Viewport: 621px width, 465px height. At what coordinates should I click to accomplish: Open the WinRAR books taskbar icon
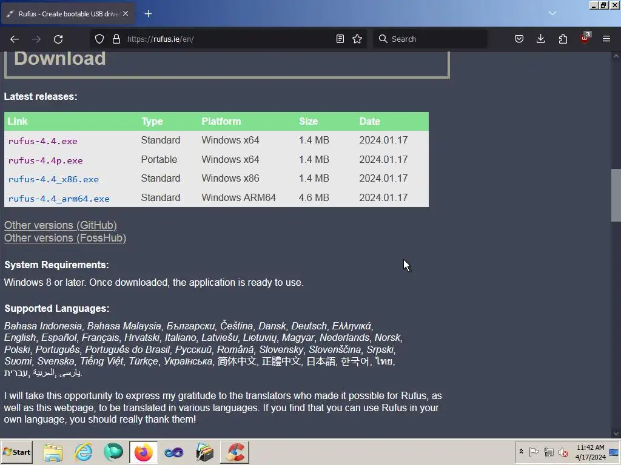point(204,452)
